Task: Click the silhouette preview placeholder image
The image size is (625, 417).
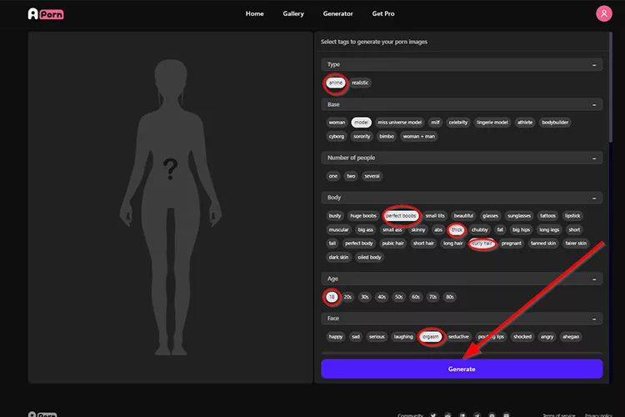Action: click(x=171, y=208)
